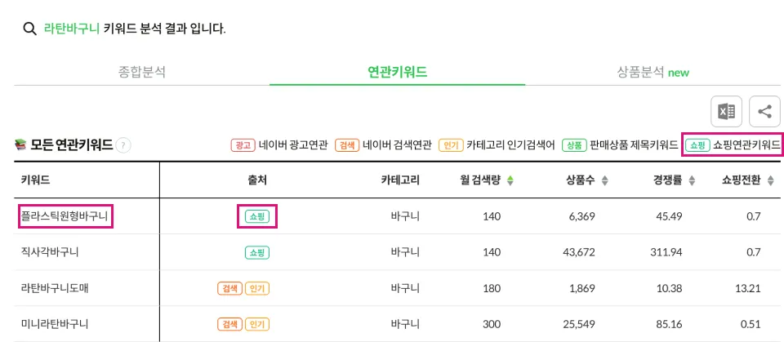Click the Excel export icon
784x342 pixels.
tap(727, 112)
